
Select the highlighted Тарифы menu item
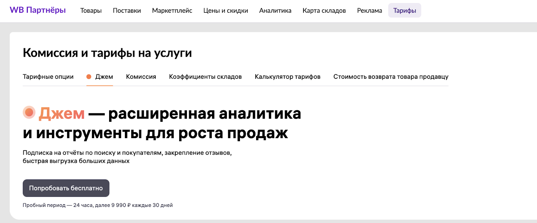coord(405,10)
